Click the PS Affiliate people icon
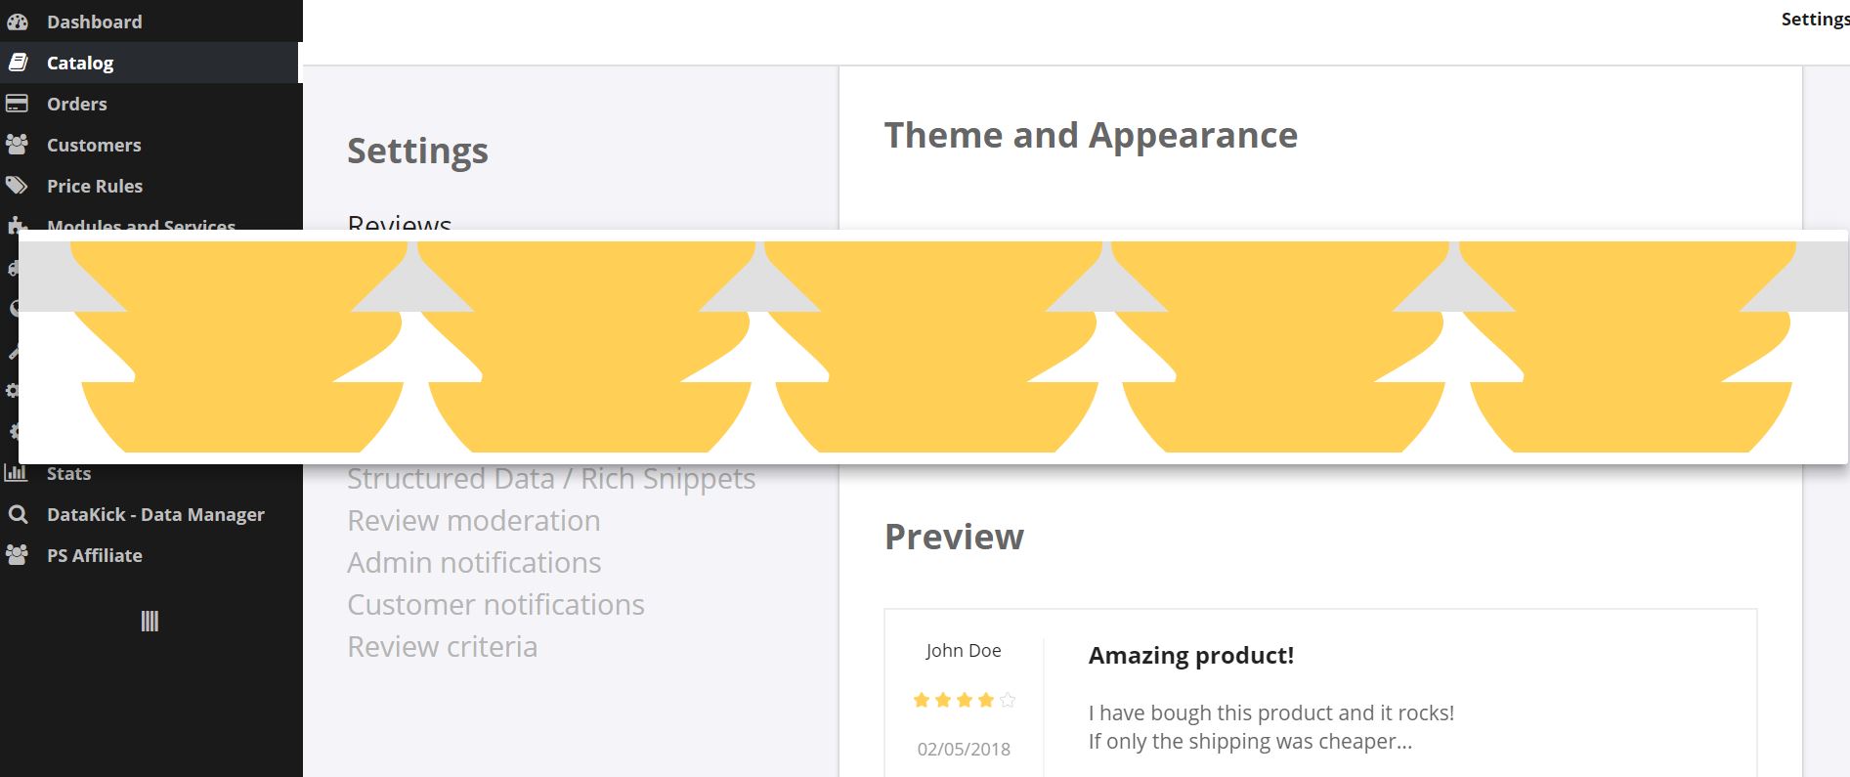The width and height of the screenshot is (1850, 777). point(18,555)
